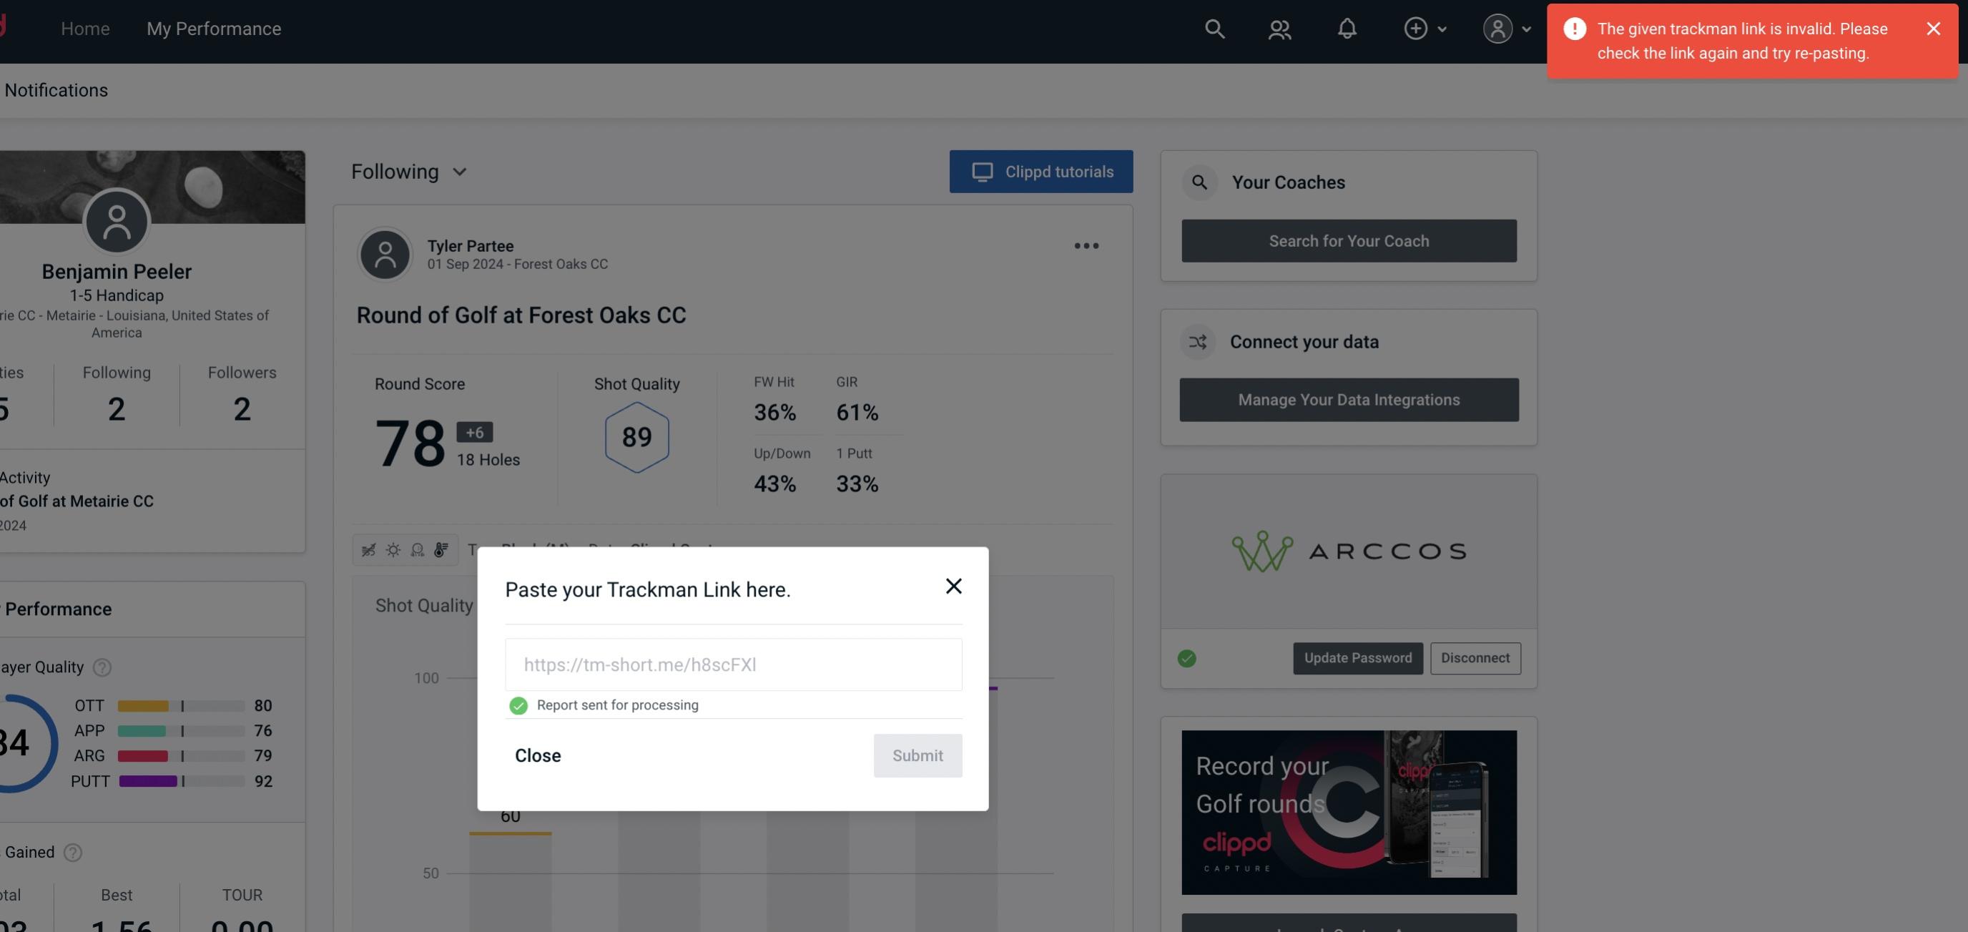
Task: Click the Home tab in navigation
Action: [x=85, y=28]
